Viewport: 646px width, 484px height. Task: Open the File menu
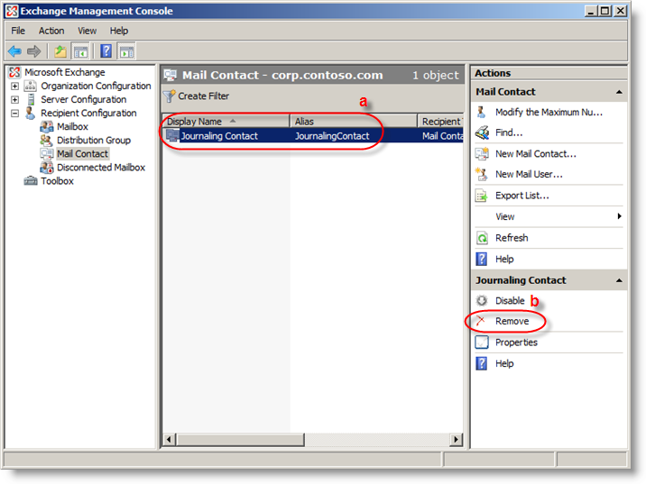click(18, 31)
